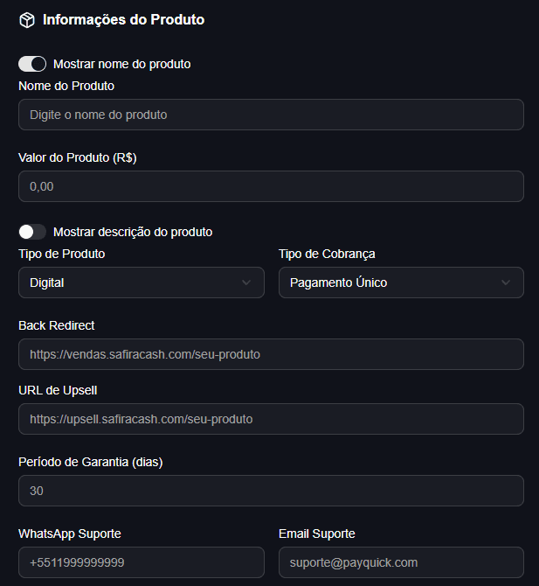Click the Valor do Produto price field
The image size is (539, 586).
point(271,186)
